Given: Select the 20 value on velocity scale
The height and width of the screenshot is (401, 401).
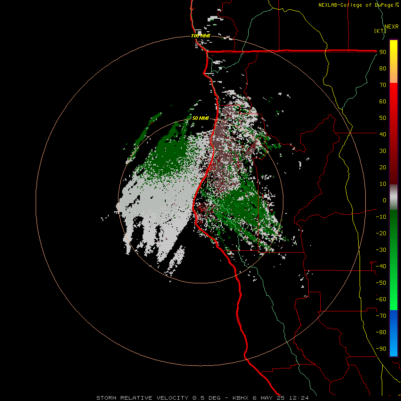Looking at the screenshot, I should [x=383, y=167].
